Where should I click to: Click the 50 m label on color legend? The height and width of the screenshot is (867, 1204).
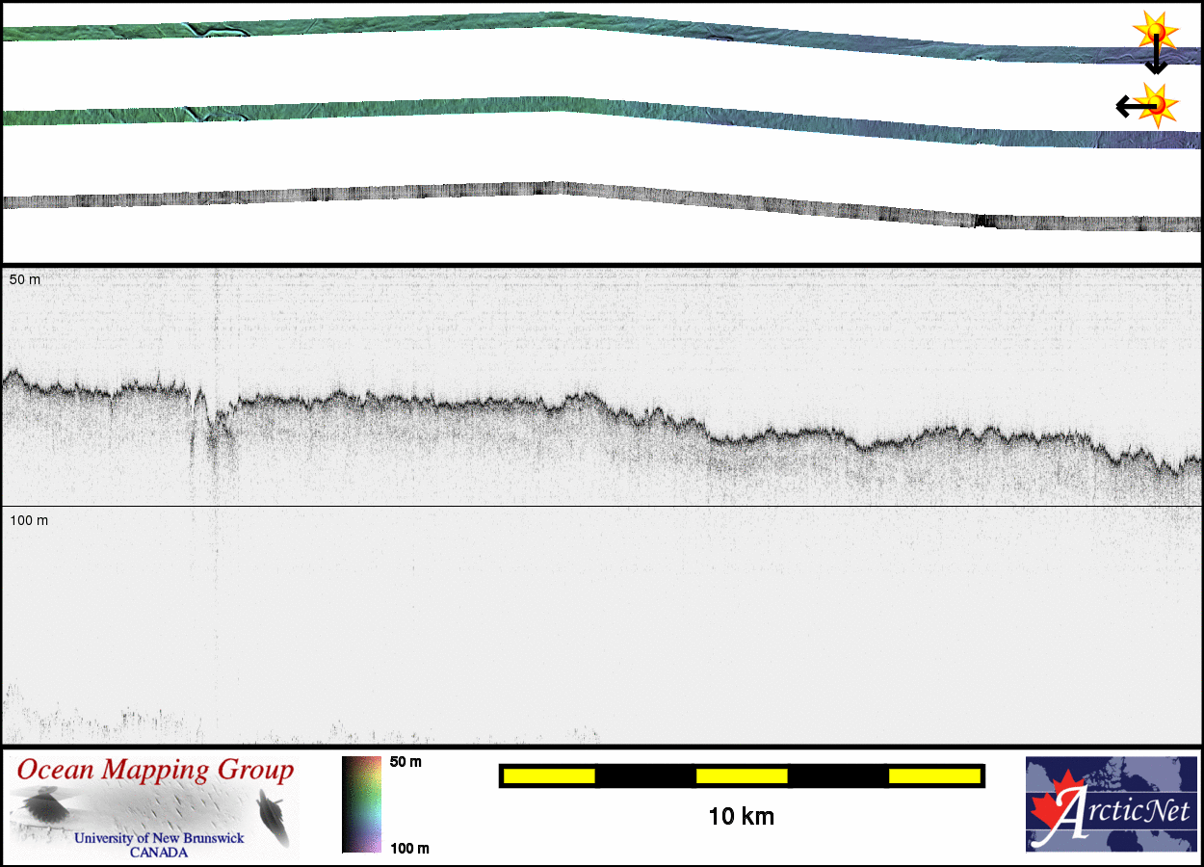pyautogui.click(x=406, y=762)
